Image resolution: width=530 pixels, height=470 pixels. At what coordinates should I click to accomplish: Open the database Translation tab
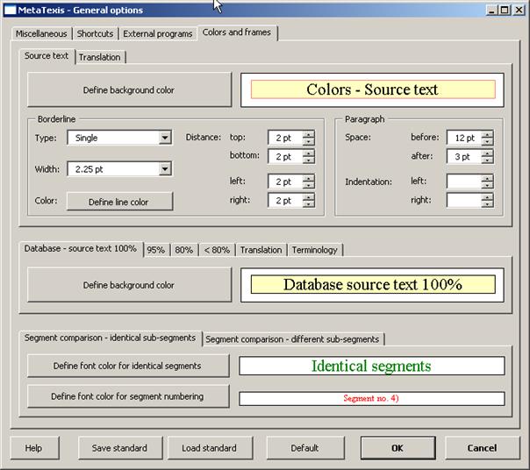point(261,250)
